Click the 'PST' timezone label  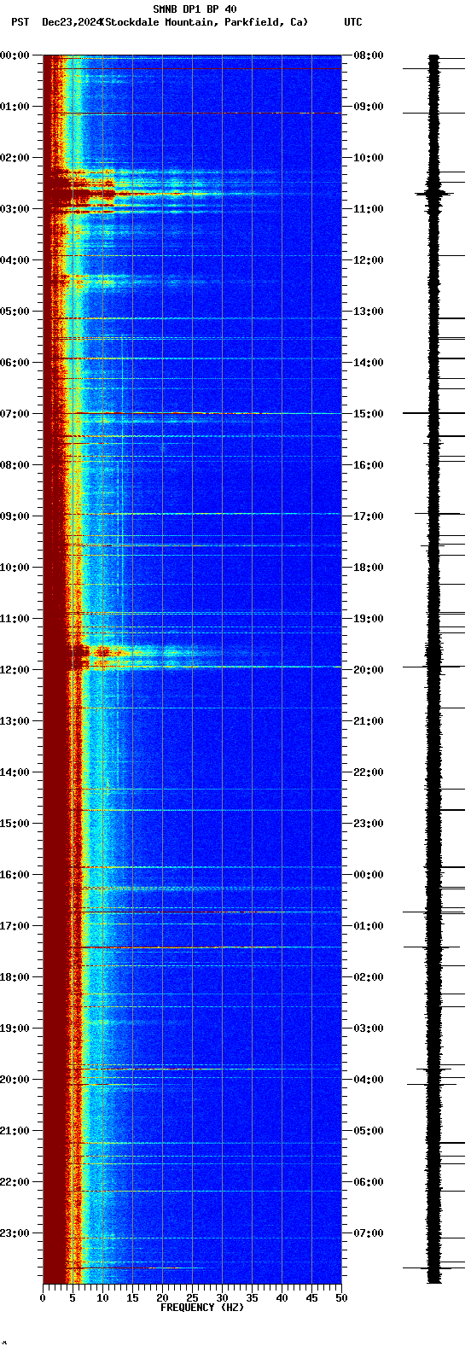pyautogui.click(x=20, y=22)
